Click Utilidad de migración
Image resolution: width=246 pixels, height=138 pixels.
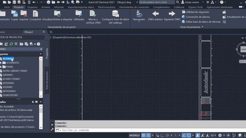pyautogui.click(x=196, y=12)
